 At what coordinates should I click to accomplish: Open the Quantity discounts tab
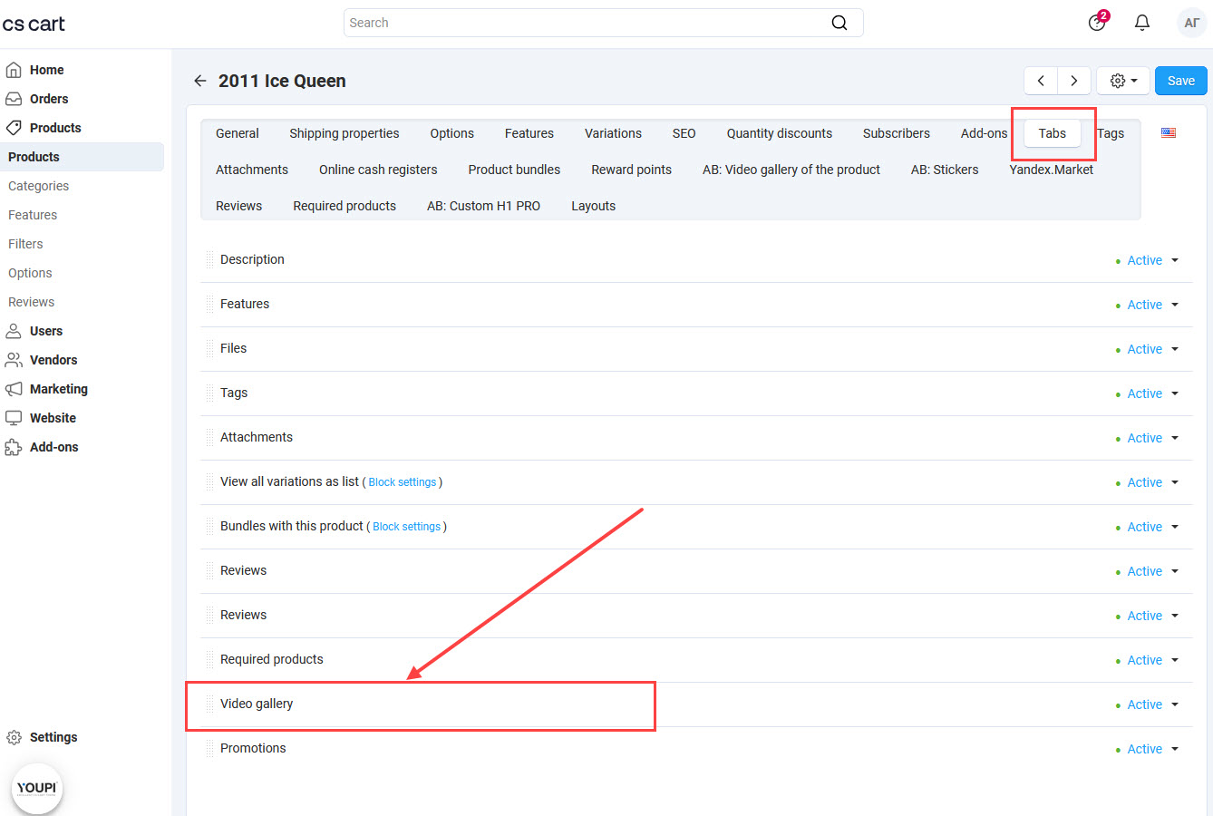click(779, 133)
